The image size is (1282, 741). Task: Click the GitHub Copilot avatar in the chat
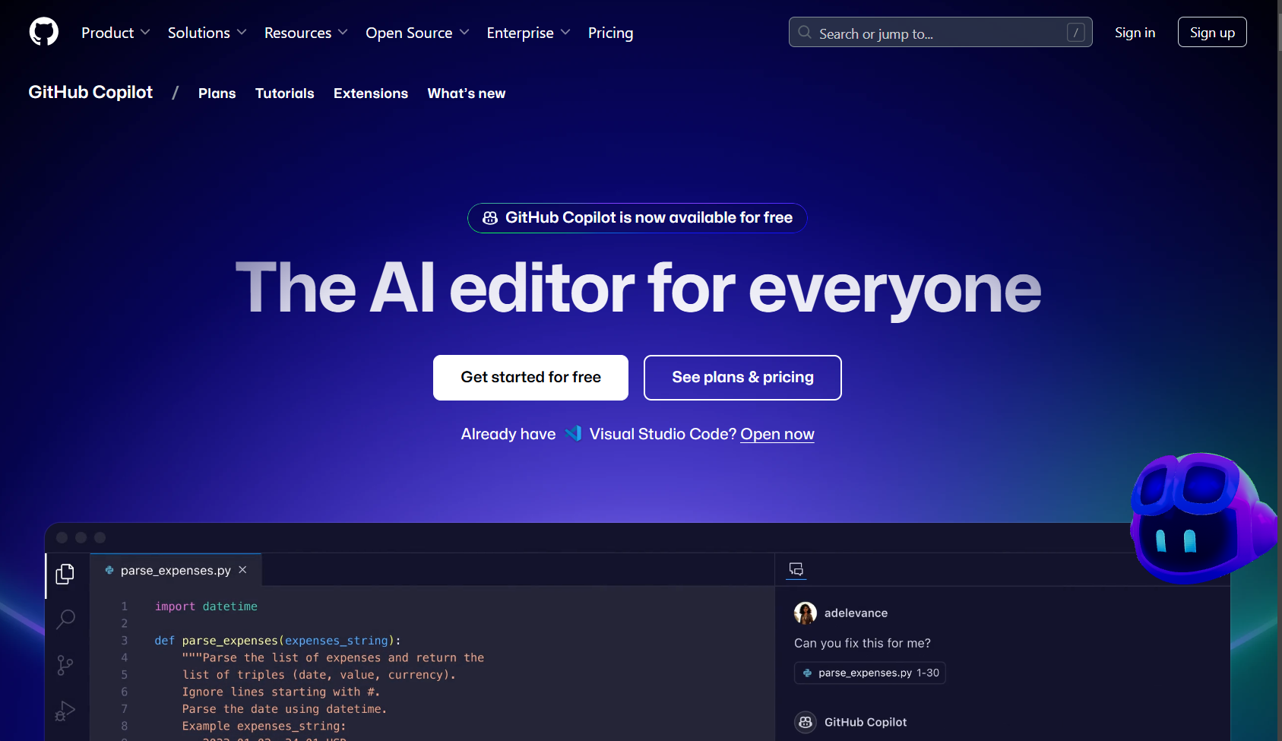coord(806,722)
